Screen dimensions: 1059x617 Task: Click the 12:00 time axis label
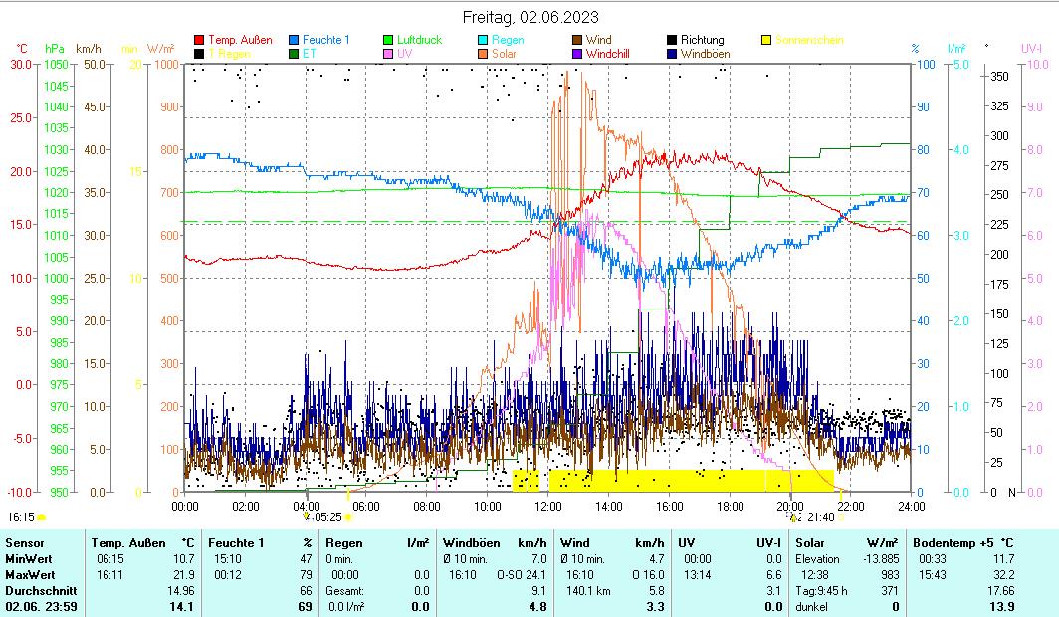point(547,507)
